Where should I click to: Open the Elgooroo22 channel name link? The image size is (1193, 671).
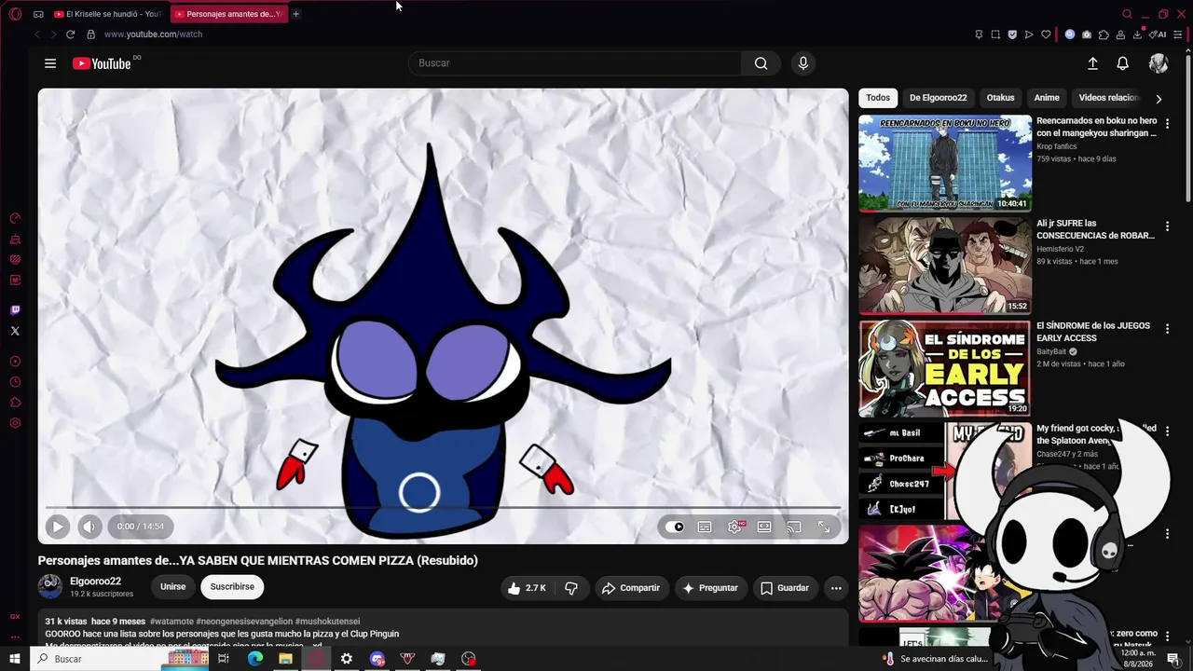pyautogui.click(x=95, y=582)
